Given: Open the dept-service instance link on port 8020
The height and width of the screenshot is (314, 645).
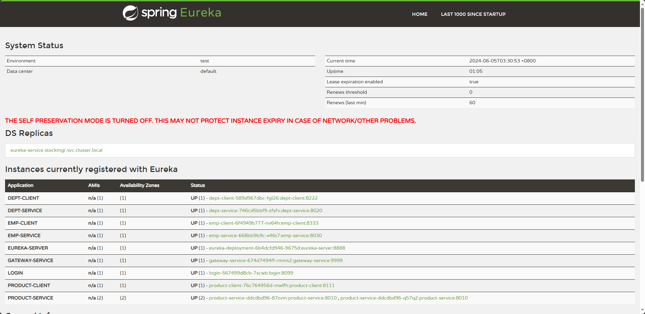Looking at the screenshot, I should coord(265,211).
